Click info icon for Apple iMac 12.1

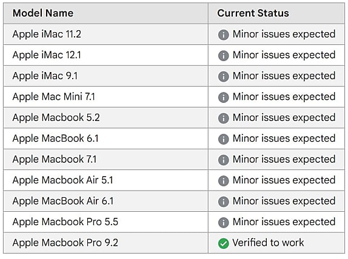pos(223,56)
